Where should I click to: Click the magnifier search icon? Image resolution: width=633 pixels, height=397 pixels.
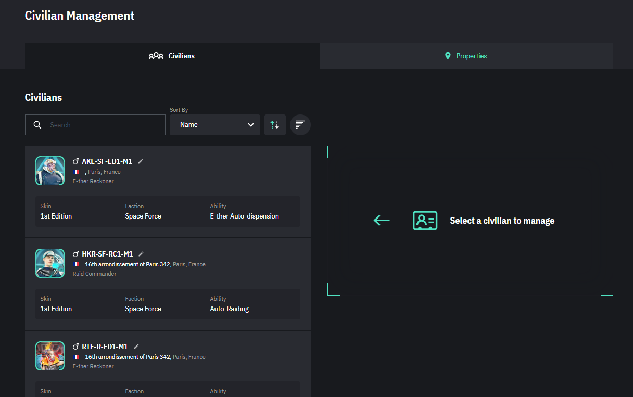tap(37, 125)
